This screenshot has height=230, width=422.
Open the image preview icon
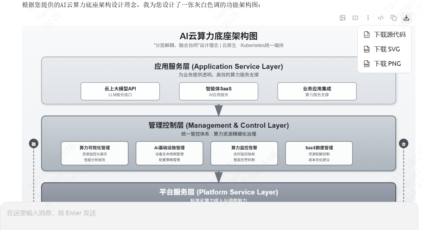[342, 18]
